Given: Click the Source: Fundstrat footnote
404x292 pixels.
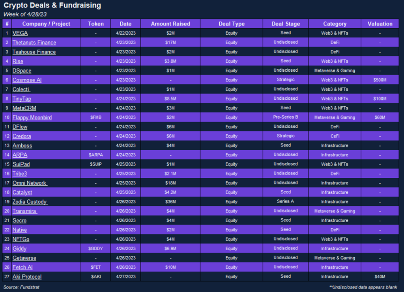Looking at the screenshot, I should click(21, 287).
